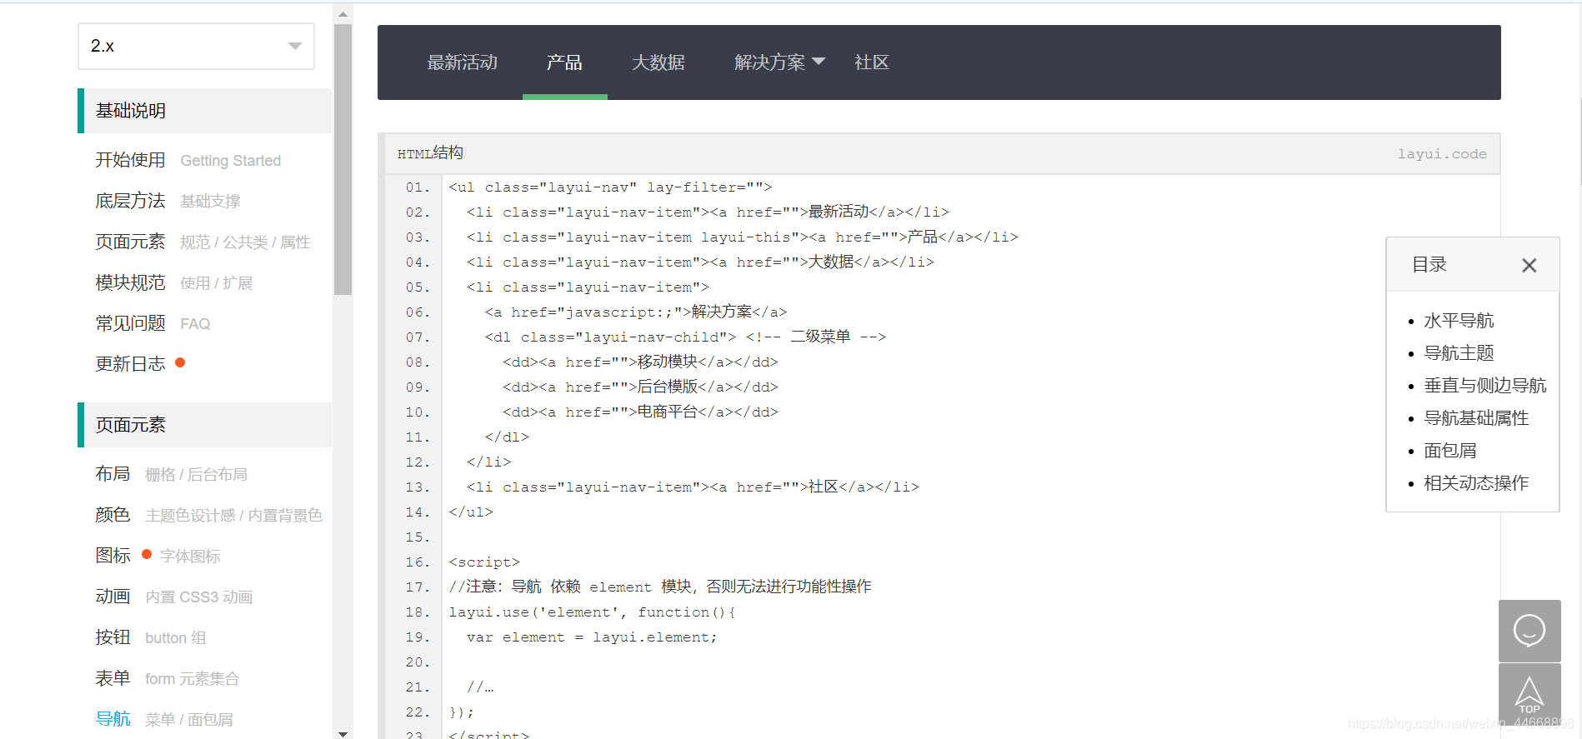The width and height of the screenshot is (1582, 739).
Task: Open 页面元素 规范 sidebar link
Action: pos(203,242)
